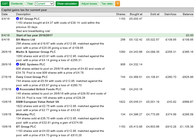The width and height of the screenshot is (194, 137).
Task: Open info icon beside Associated British Foods PLC
Action: click(x=17, y=89)
